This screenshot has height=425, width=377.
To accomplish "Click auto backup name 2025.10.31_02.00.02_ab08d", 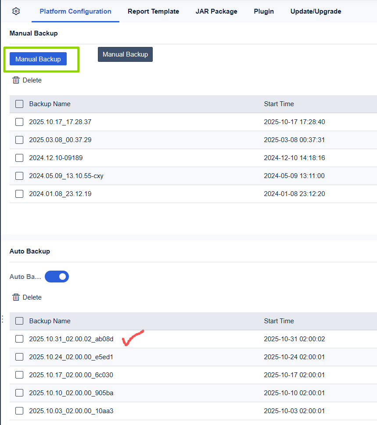I will click(71, 339).
